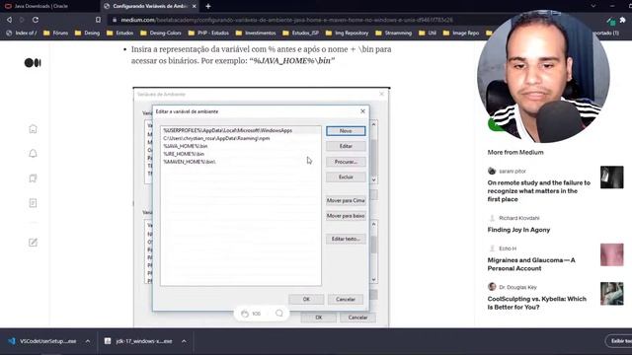Image resolution: width=632 pixels, height=355 pixels.
Task: Select the %JRE_HOME%\bin row
Action: [241, 154]
